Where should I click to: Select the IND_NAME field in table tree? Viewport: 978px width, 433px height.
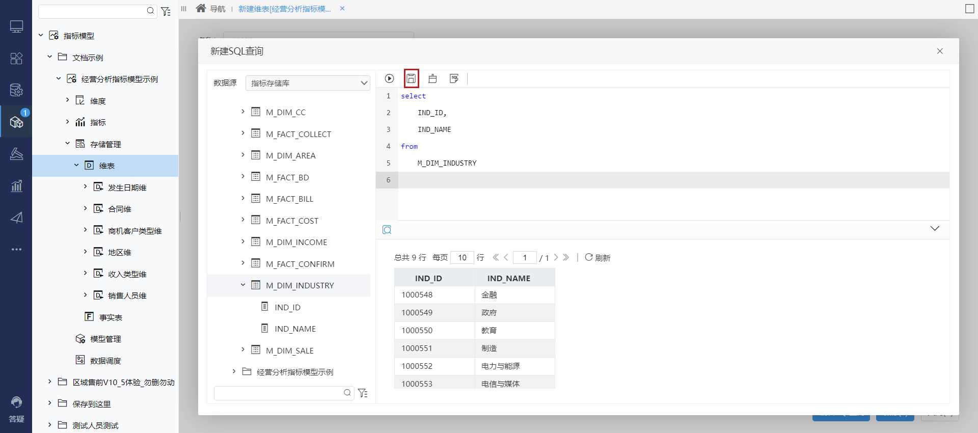point(295,329)
